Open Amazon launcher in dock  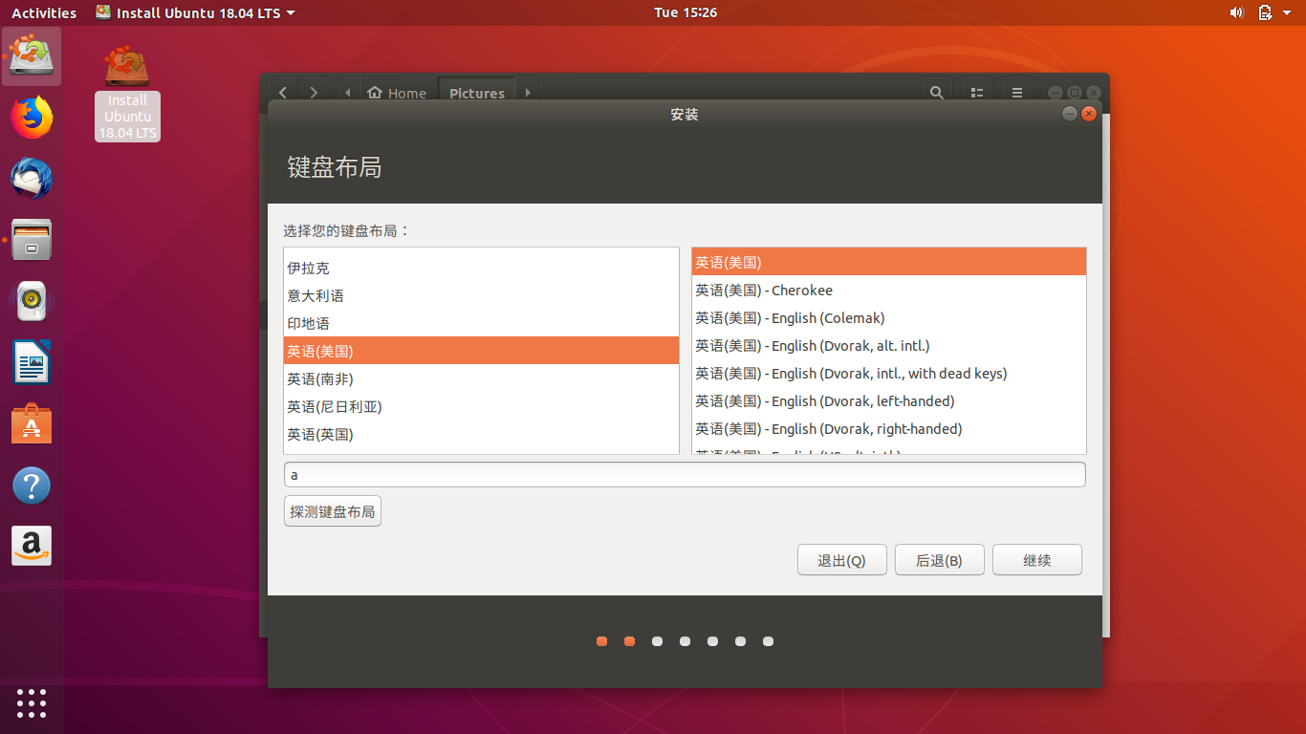[32, 546]
